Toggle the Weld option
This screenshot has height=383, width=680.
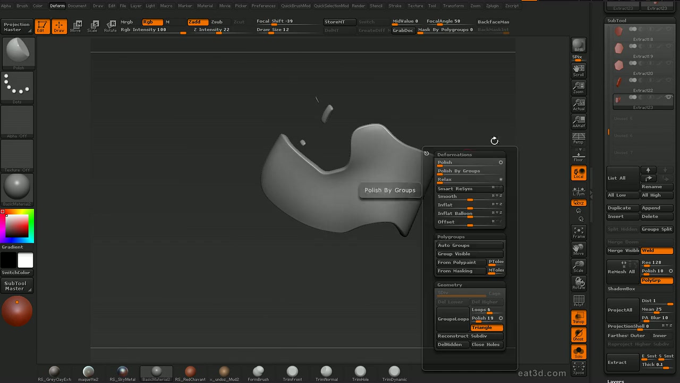[x=657, y=251]
